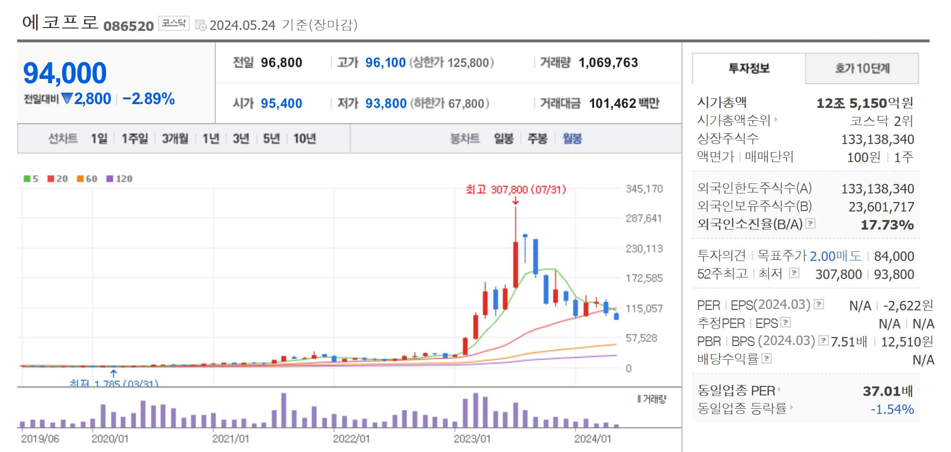Click the 외국인소진율 value 17.73%
Viewport: 951px width, 452px height.
pos(887,225)
